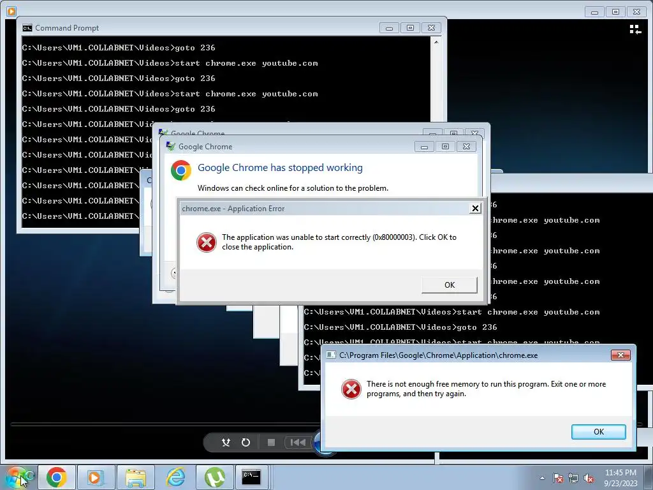Minimize the Windows Media Player window
The image size is (653, 490).
click(595, 12)
